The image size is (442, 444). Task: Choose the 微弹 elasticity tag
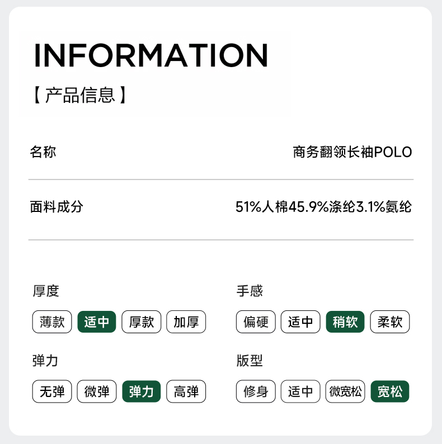pos(97,391)
